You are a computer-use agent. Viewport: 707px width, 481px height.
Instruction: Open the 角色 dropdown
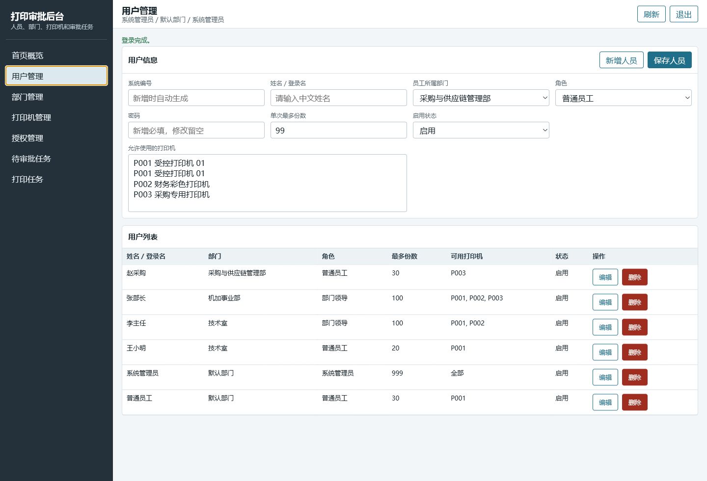[624, 98]
